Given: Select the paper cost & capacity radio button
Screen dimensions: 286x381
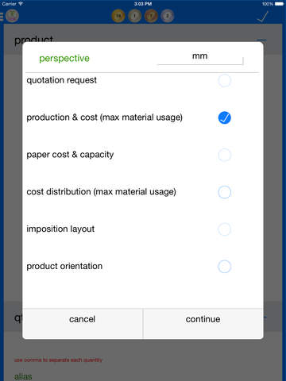Looking at the screenshot, I should coord(224,155).
